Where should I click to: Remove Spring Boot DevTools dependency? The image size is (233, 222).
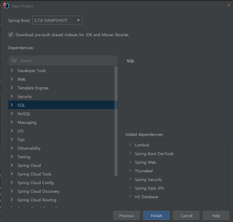tap(130, 153)
